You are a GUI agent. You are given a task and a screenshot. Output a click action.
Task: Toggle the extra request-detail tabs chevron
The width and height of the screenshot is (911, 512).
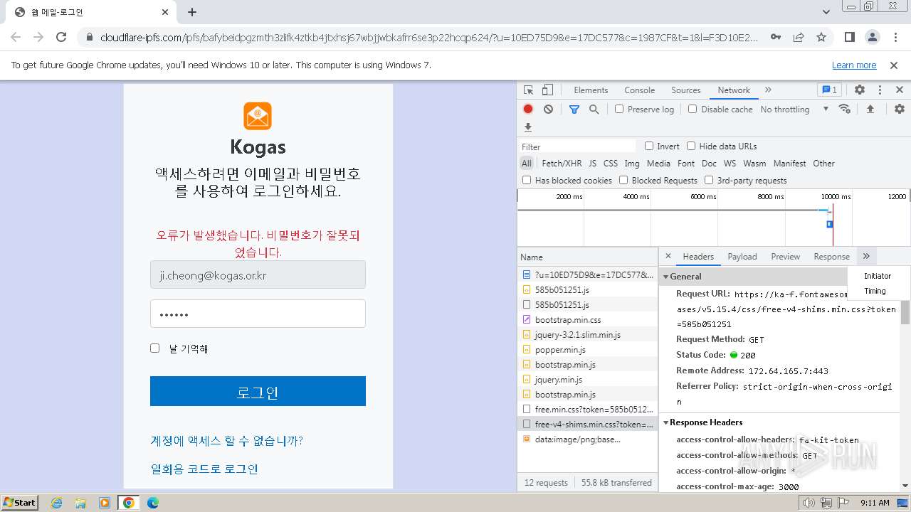[866, 256]
